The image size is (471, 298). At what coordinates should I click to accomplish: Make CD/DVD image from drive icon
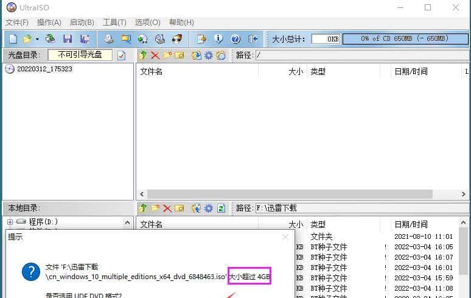tap(109, 39)
